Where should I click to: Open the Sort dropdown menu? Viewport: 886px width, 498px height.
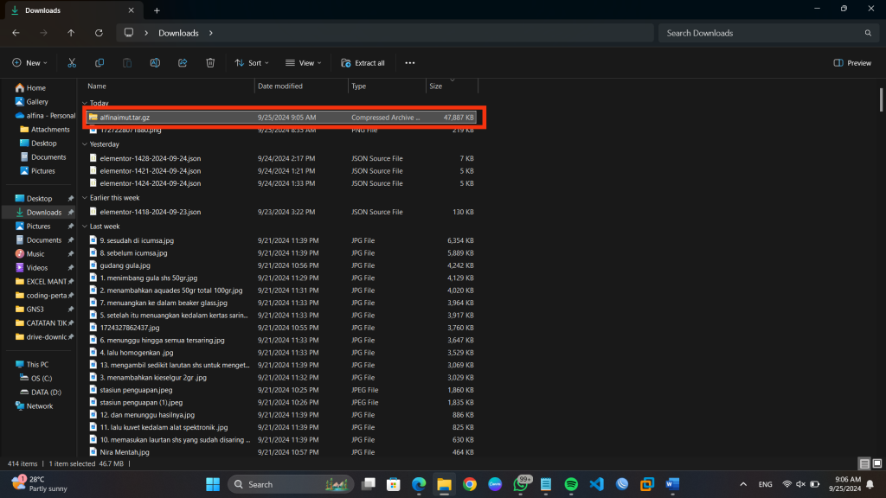252,63
